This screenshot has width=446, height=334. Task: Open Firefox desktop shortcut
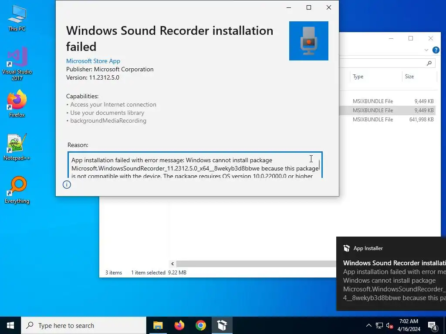[x=17, y=104]
